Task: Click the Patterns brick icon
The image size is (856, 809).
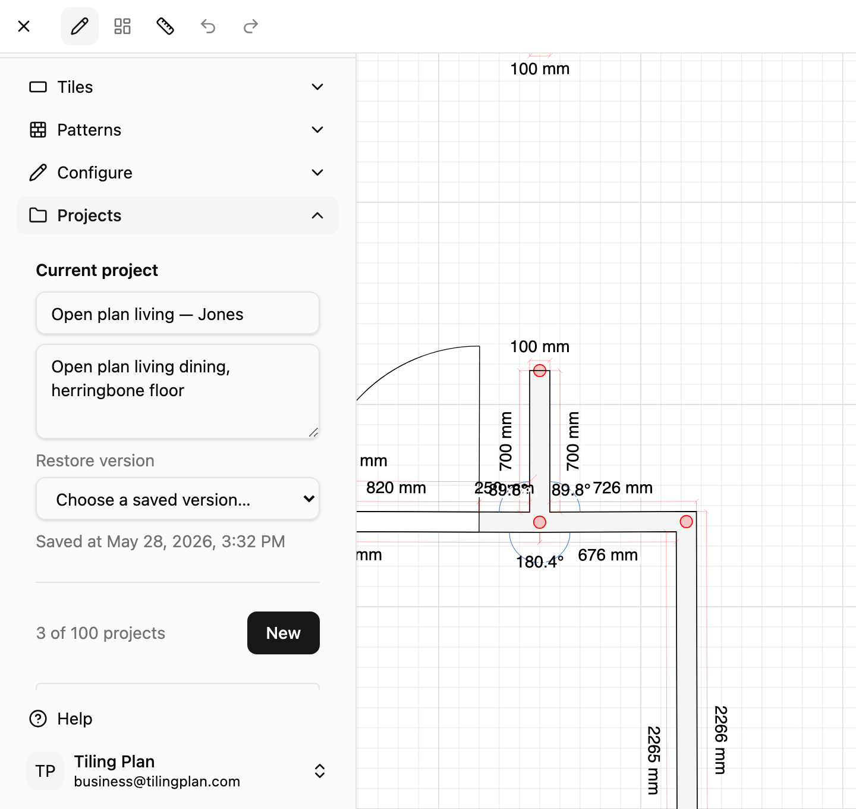Action: coord(38,130)
